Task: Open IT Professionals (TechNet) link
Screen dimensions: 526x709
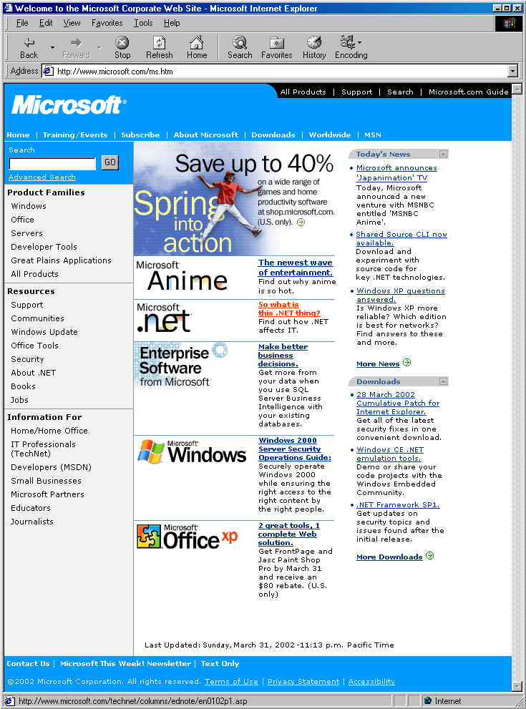Action: pos(43,449)
